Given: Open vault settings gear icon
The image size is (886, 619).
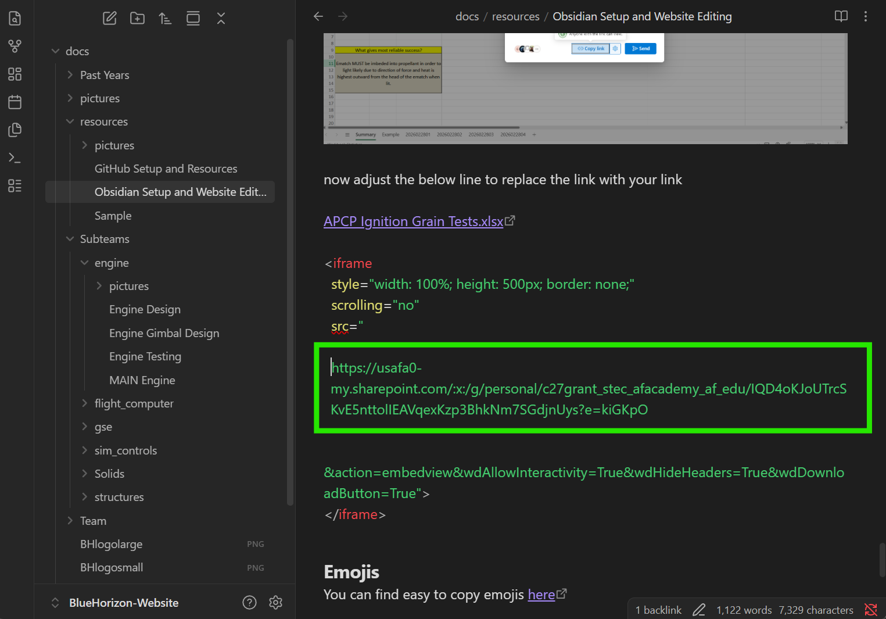Looking at the screenshot, I should point(276,602).
